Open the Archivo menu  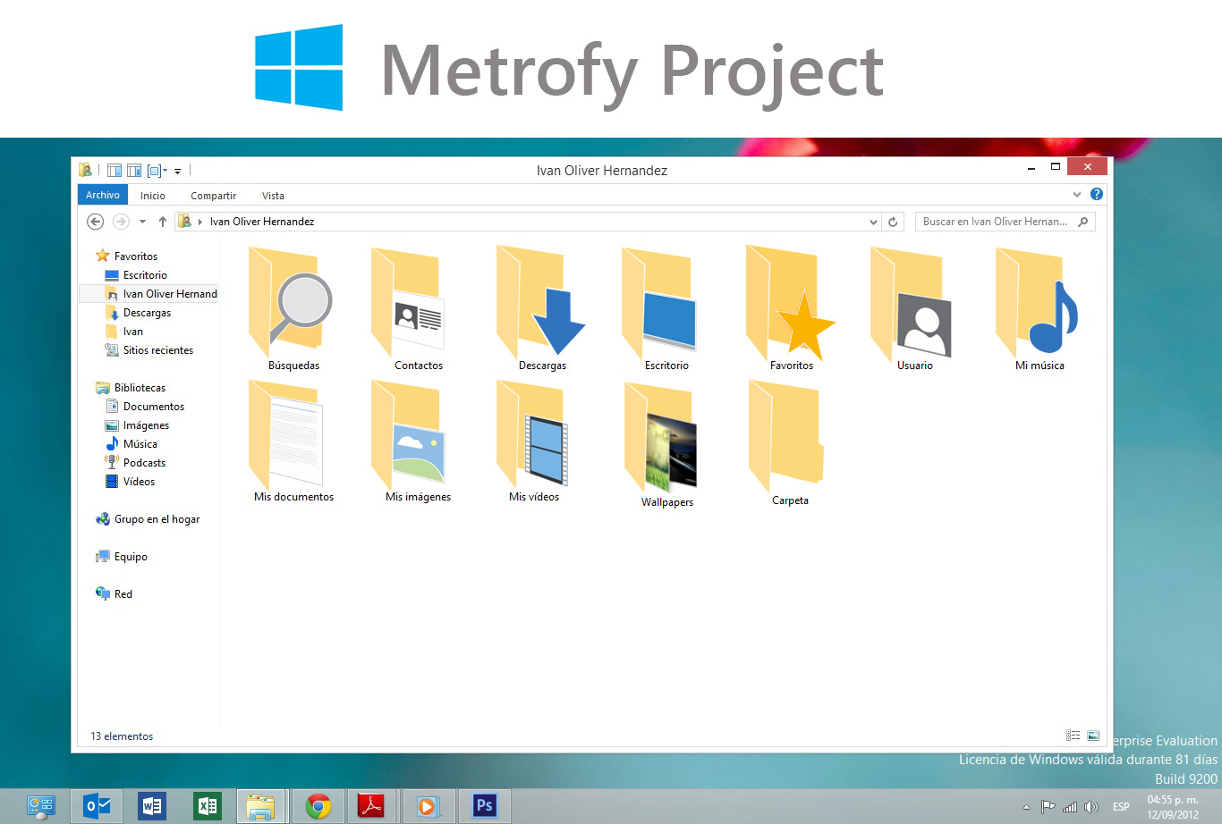(102, 194)
